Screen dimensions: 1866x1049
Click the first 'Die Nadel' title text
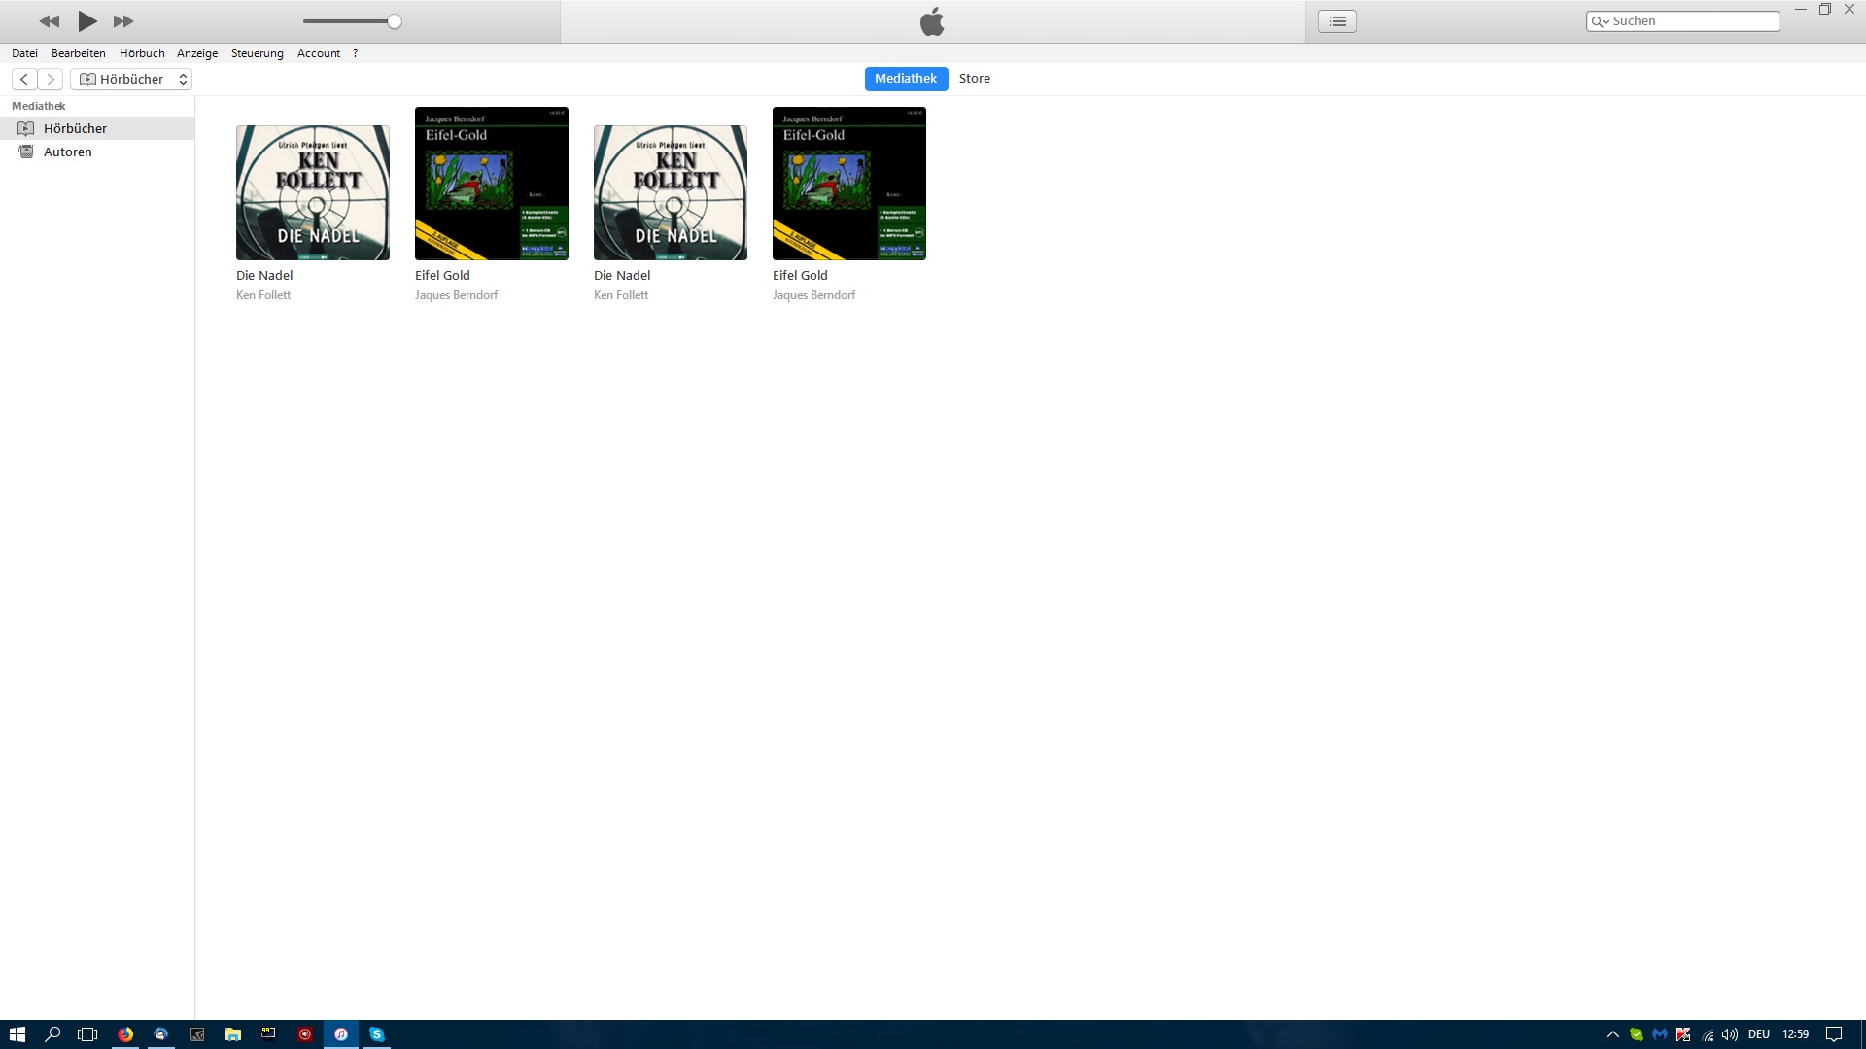[264, 276]
